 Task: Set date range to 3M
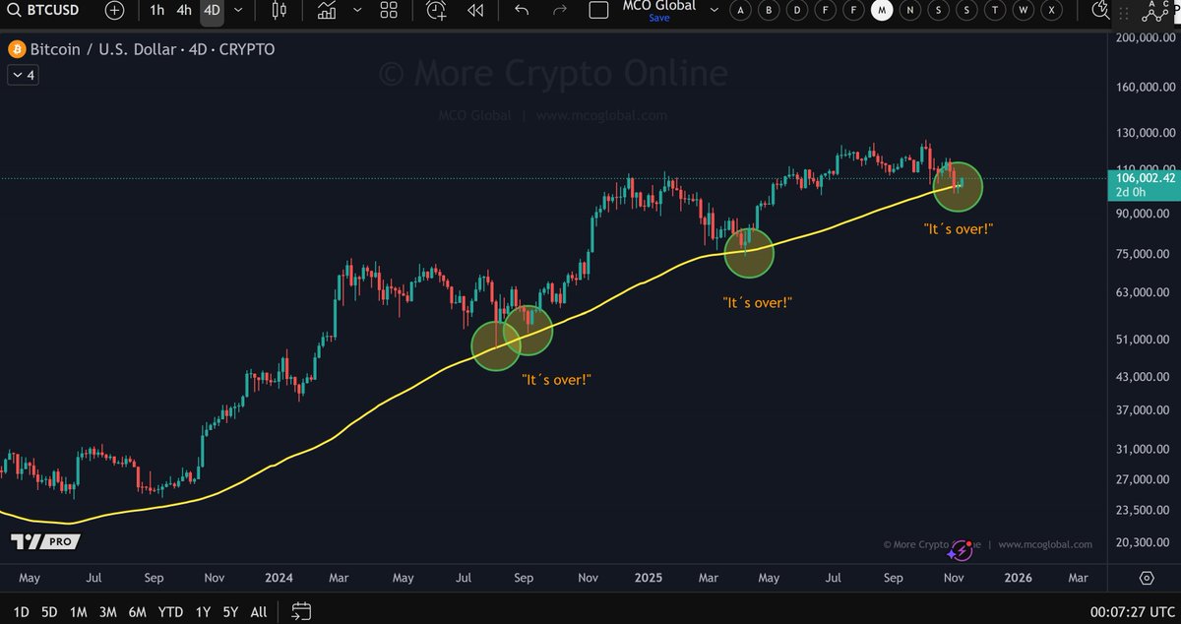point(108,611)
